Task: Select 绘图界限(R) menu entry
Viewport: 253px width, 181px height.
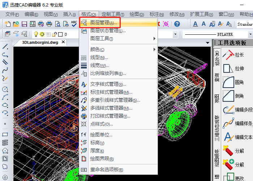Action: click(x=119, y=159)
